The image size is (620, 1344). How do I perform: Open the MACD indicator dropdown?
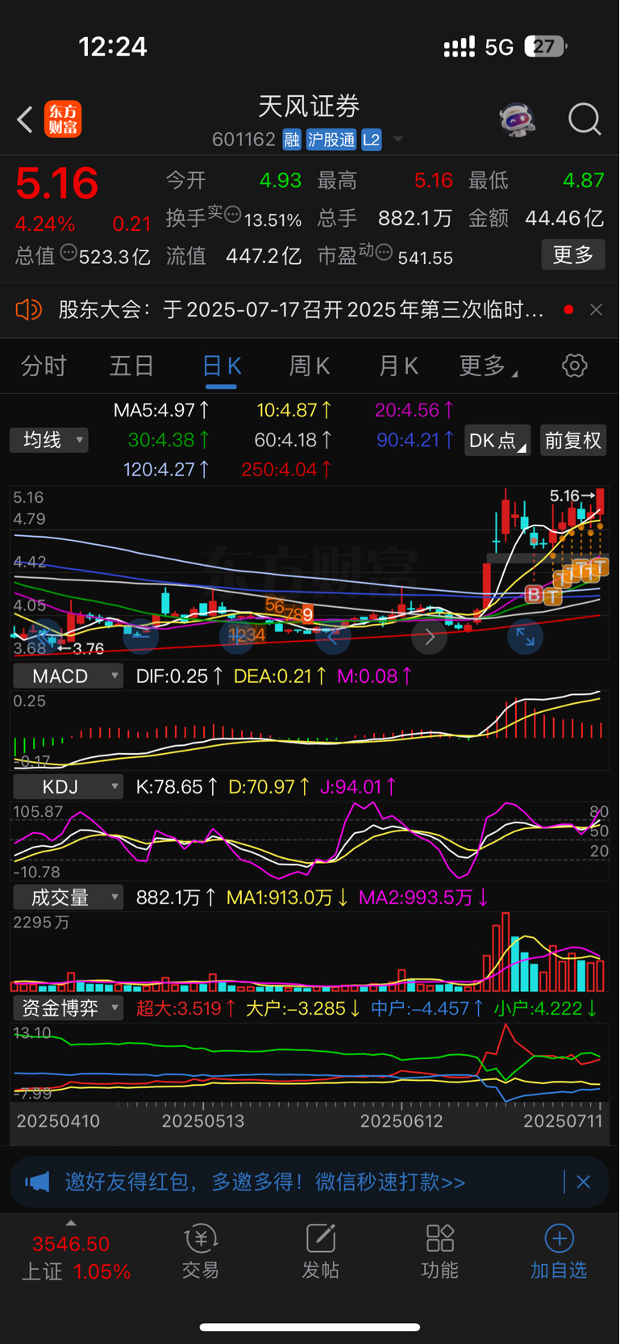[68, 676]
